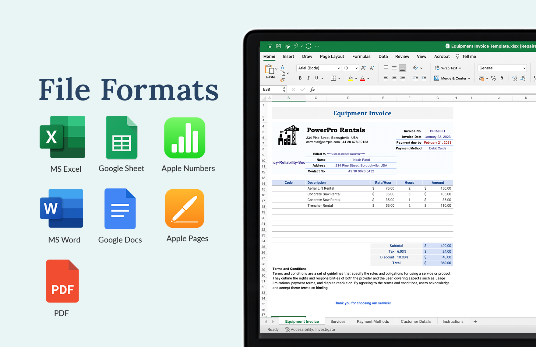Click the top align icon
This screenshot has width=536, height=347.
386,68
